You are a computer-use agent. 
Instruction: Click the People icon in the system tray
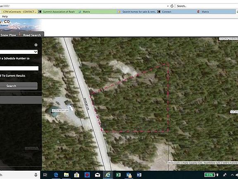[225, 175]
